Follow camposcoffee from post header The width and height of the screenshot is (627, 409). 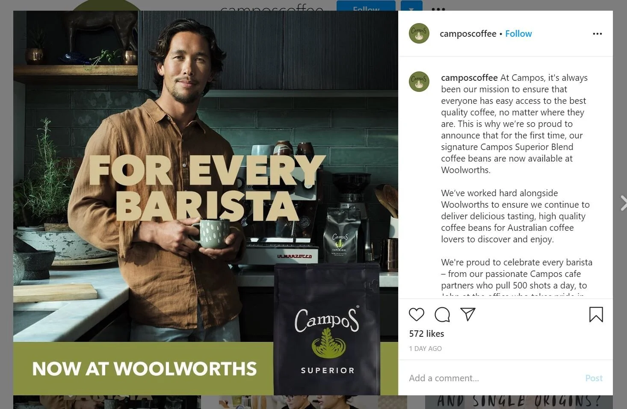point(518,34)
